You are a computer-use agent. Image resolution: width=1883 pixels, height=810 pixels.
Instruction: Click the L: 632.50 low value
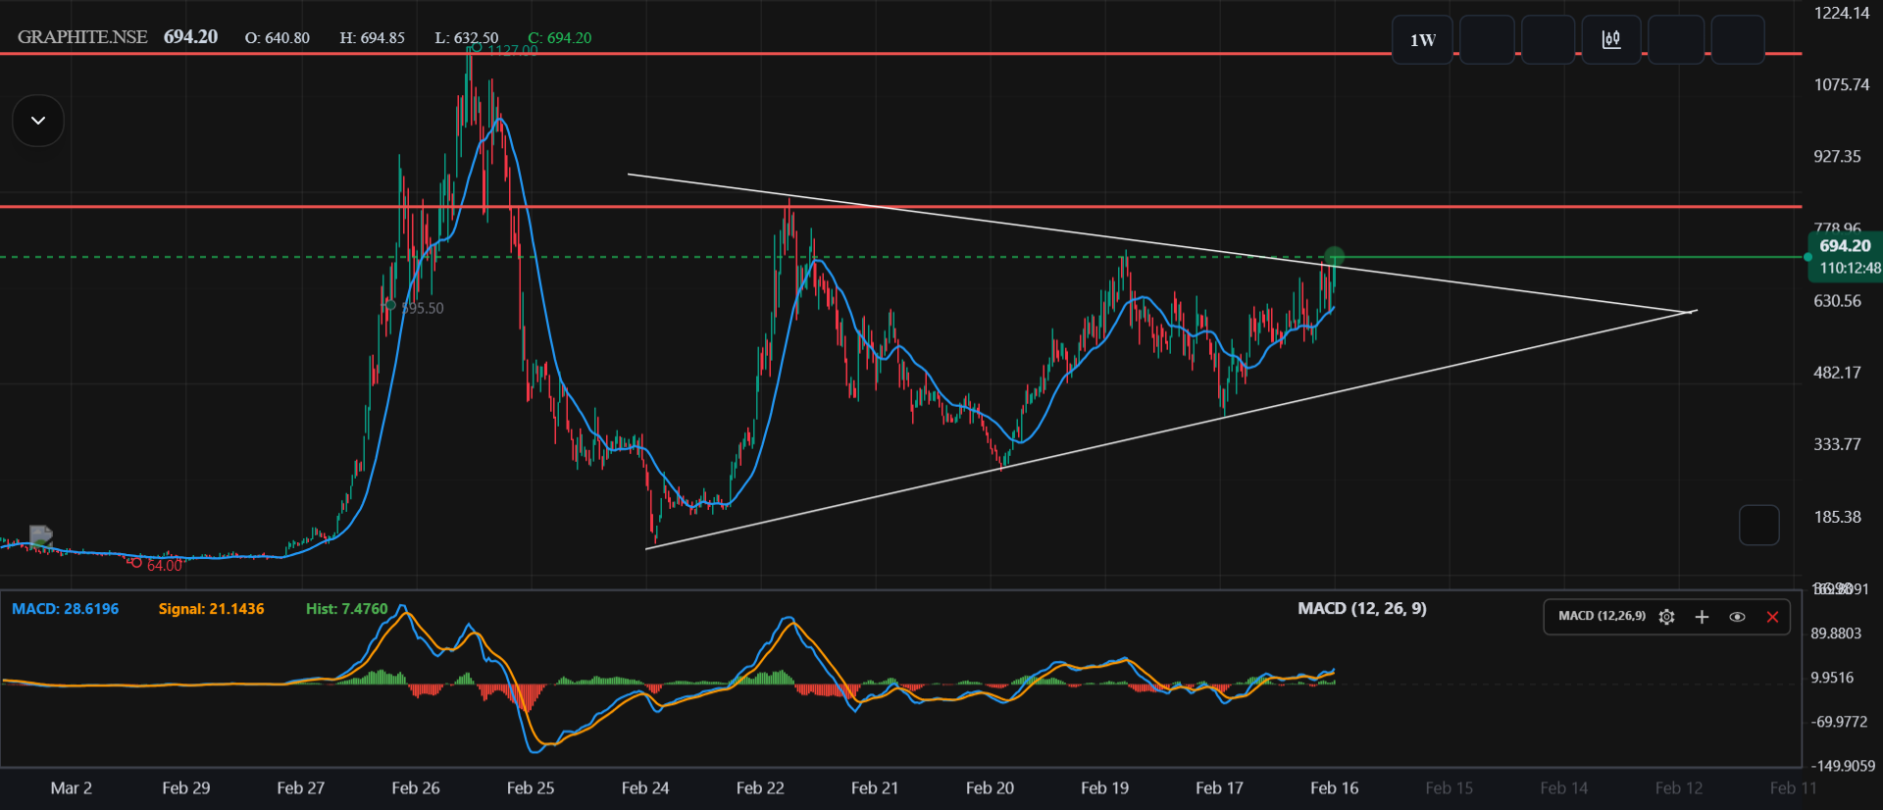(466, 38)
